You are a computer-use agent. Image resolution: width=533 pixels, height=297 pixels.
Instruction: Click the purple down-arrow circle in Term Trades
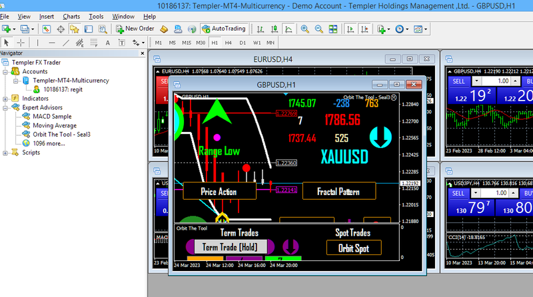pos(290,246)
